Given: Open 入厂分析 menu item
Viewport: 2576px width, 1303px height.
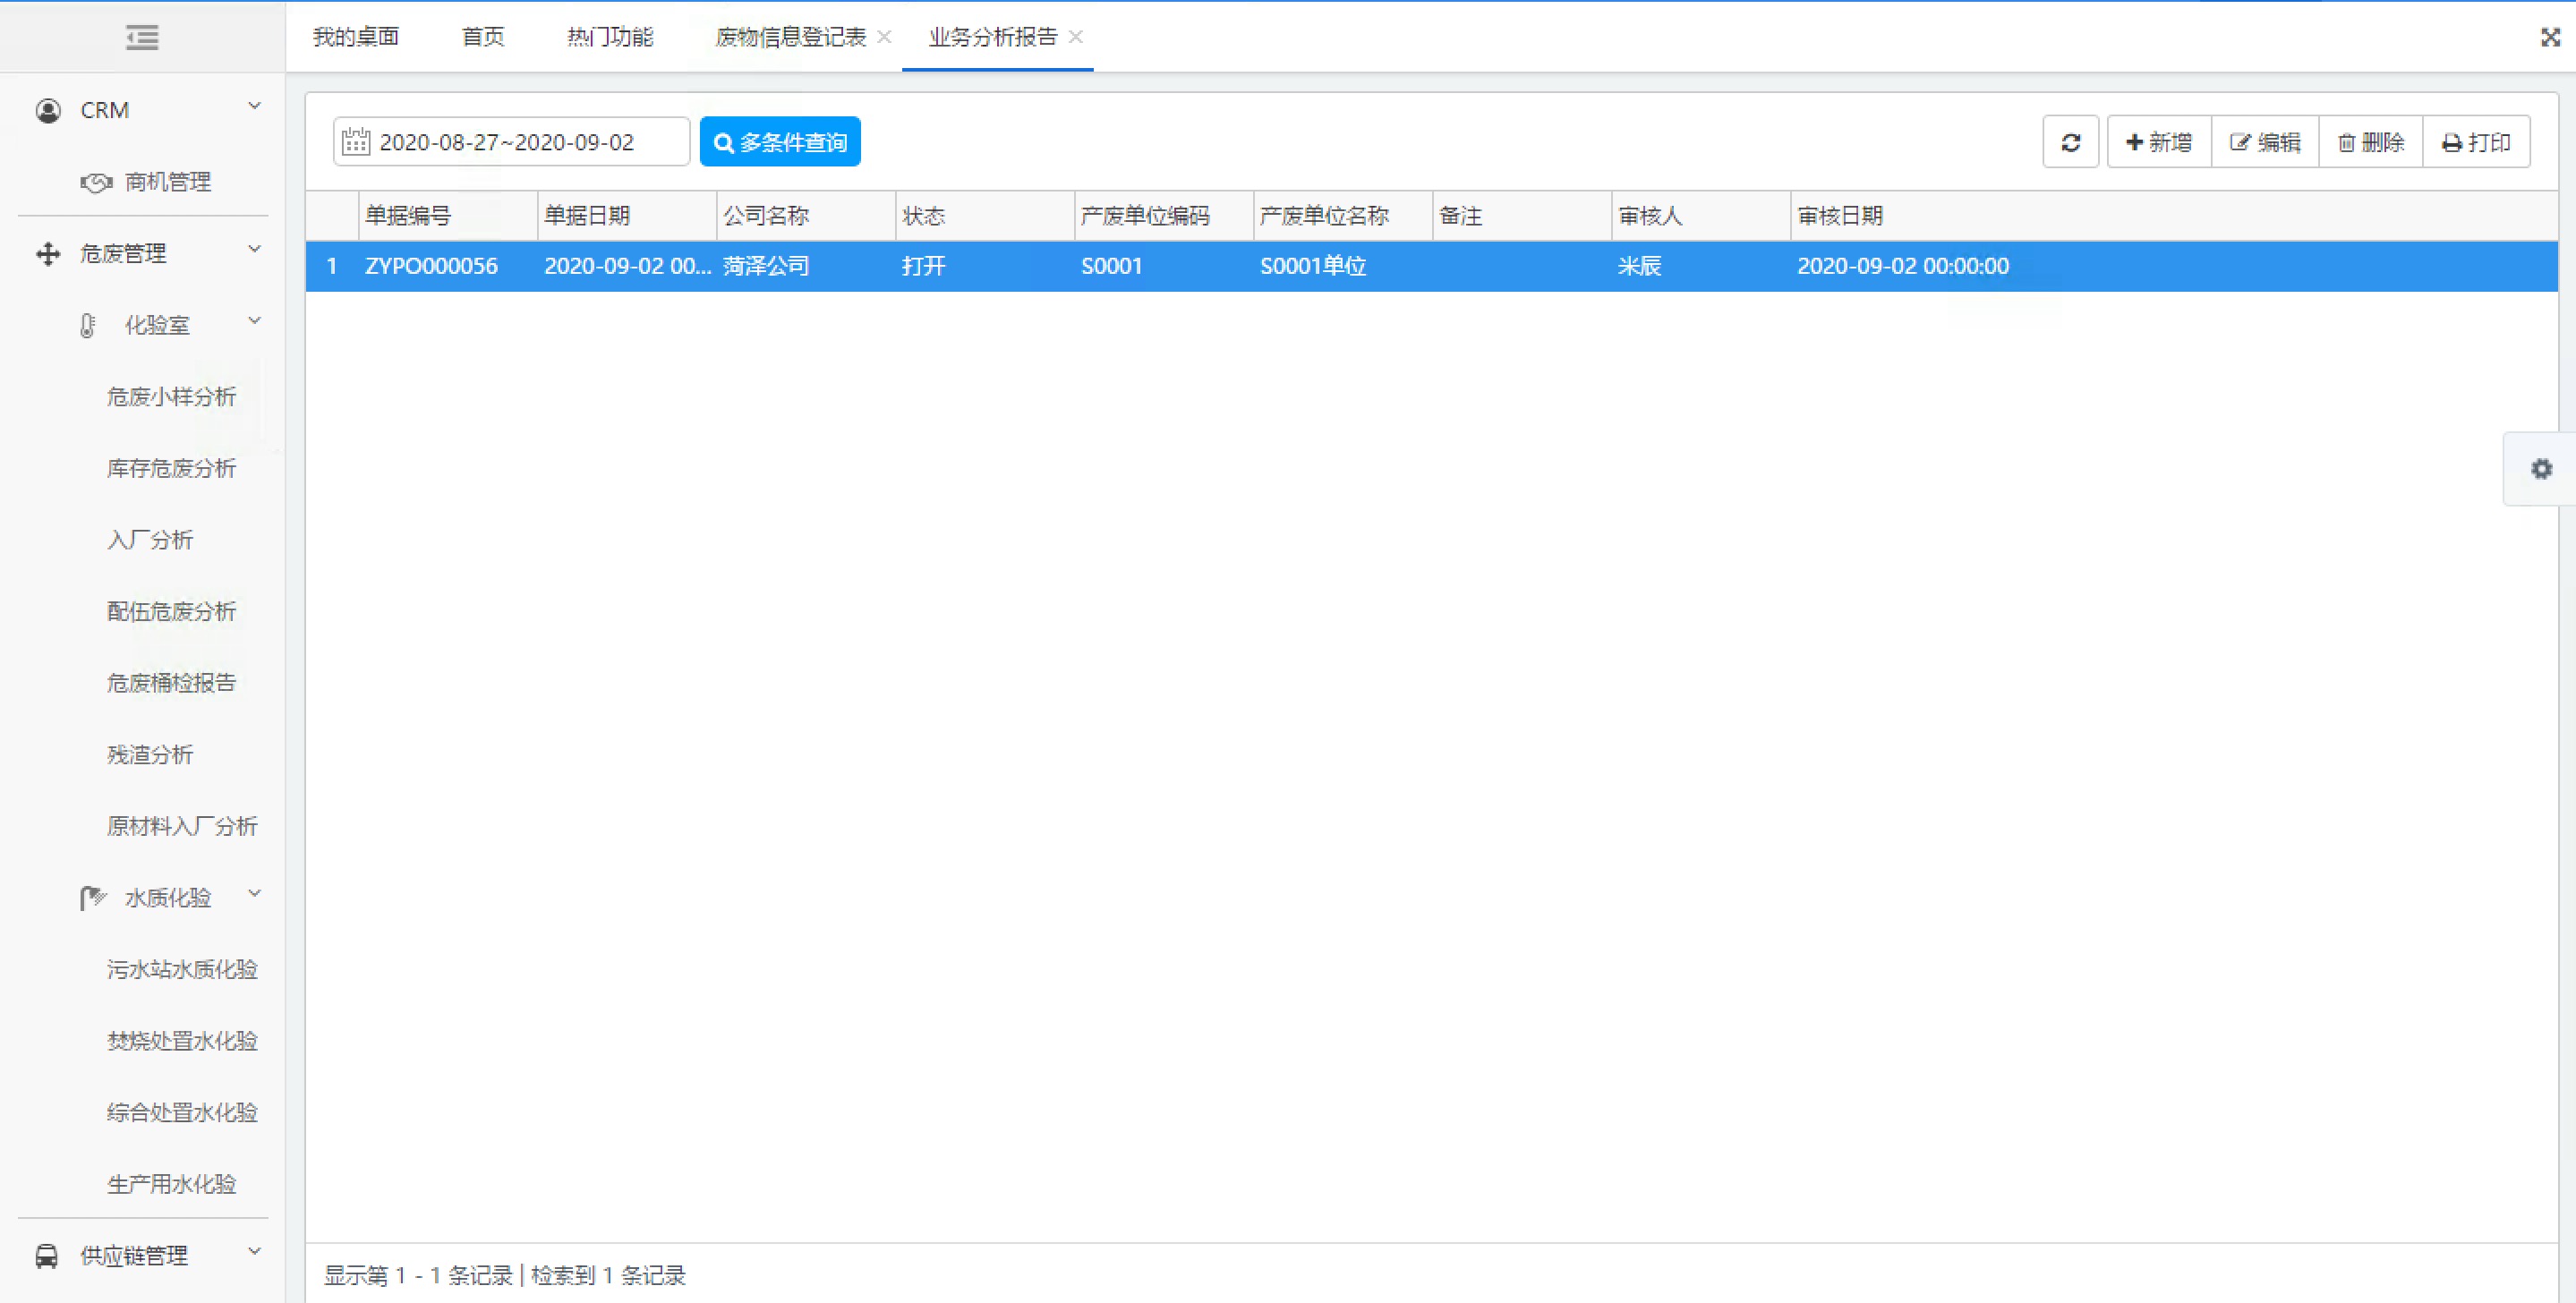Looking at the screenshot, I should [x=150, y=540].
